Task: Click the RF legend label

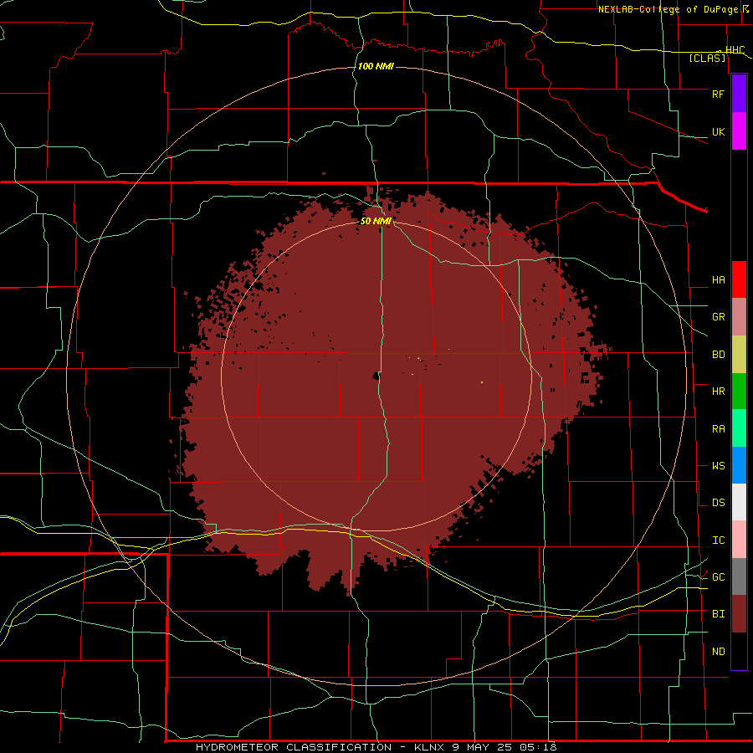Action: coord(718,94)
